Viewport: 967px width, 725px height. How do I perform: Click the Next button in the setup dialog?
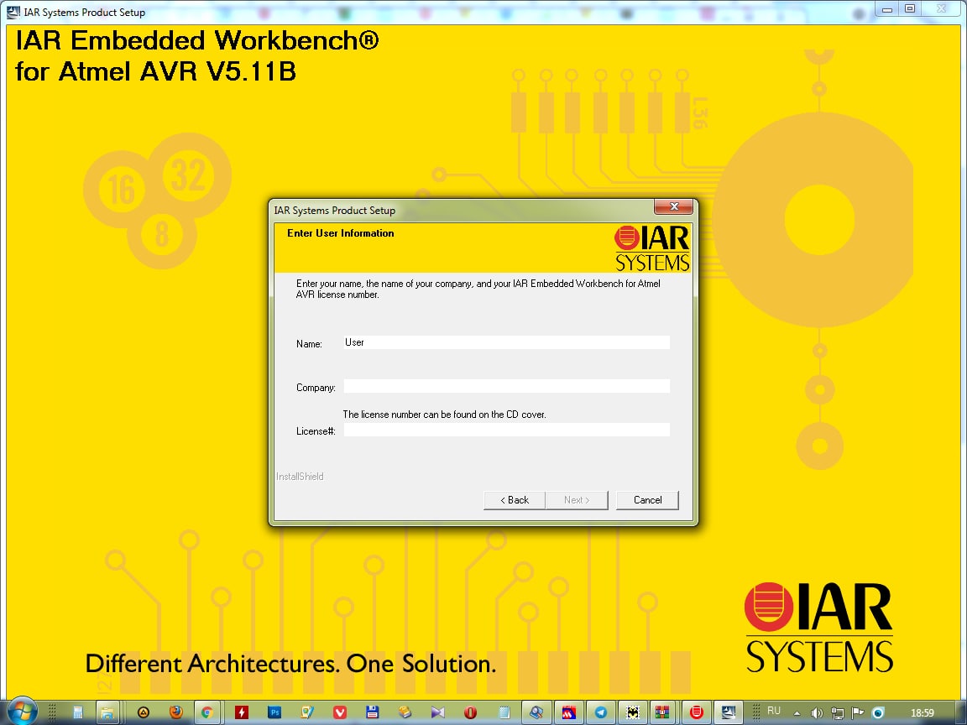(577, 500)
